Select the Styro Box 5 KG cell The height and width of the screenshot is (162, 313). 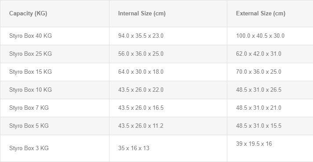[x=55, y=126]
